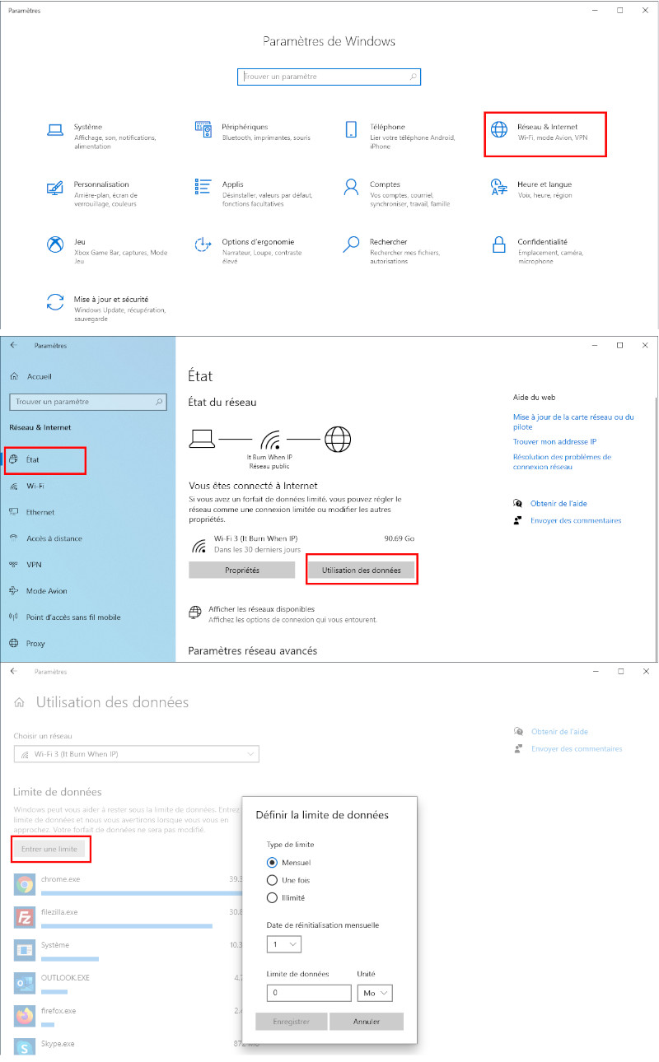Open the Téléphone settings icon

coord(352,129)
